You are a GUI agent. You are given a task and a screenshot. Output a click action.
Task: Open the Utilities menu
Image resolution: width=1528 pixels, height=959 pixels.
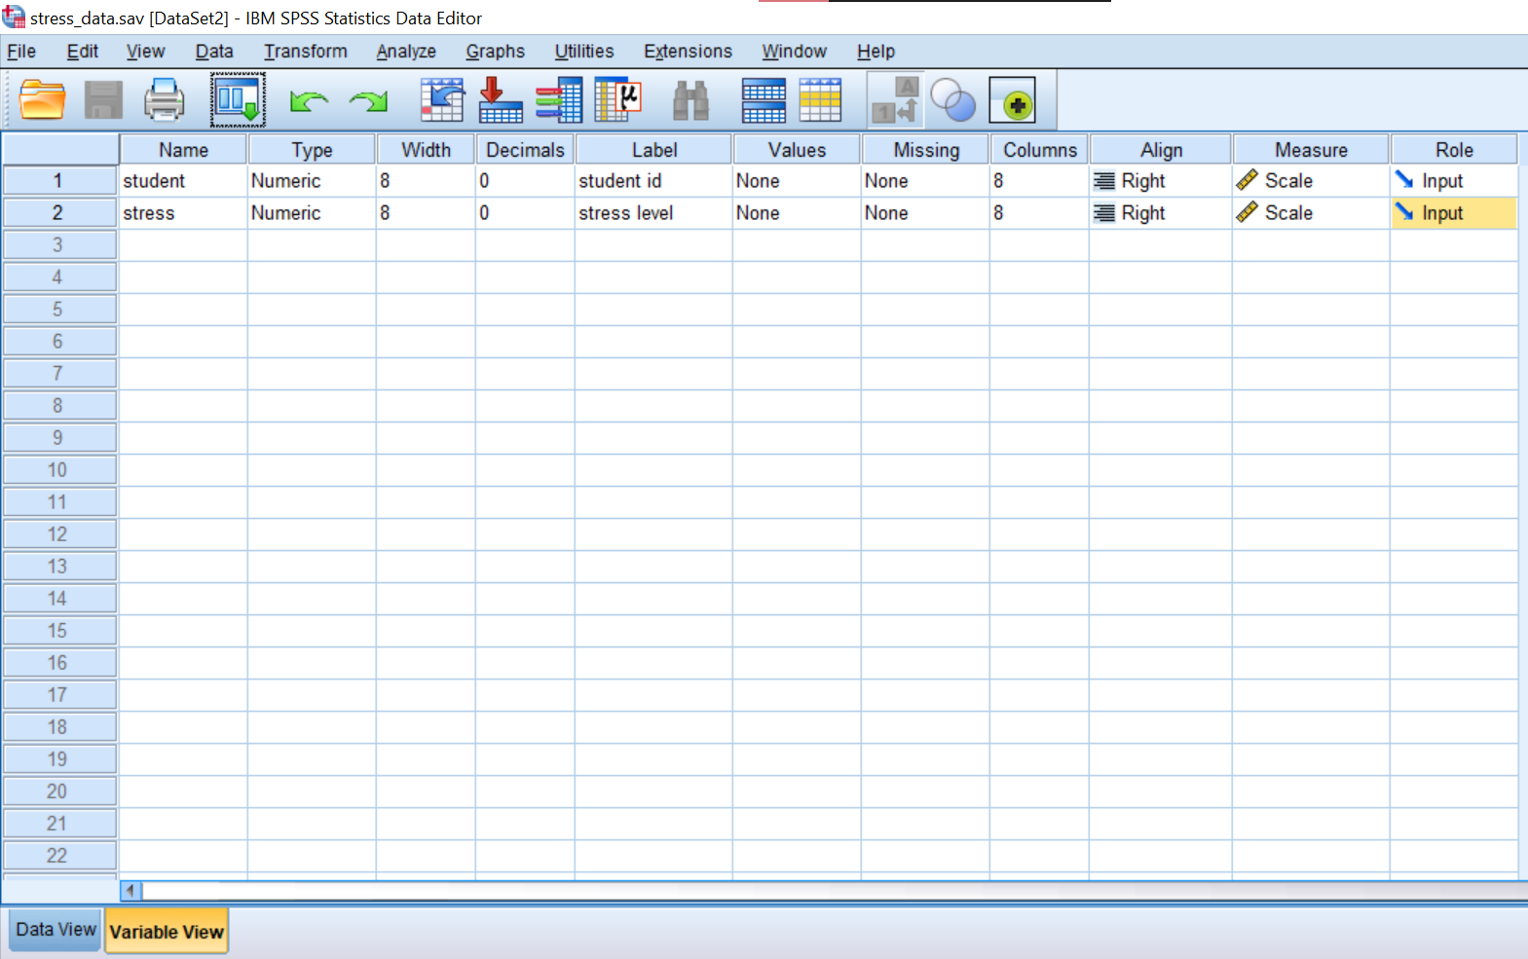[584, 52]
